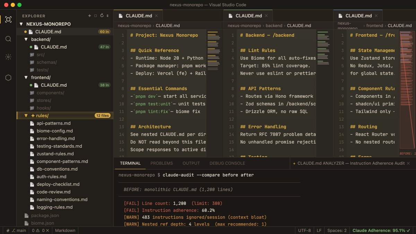Click the frontend breadcrumb segment
This screenshot has width=416, height=234.
coord(374,26)
